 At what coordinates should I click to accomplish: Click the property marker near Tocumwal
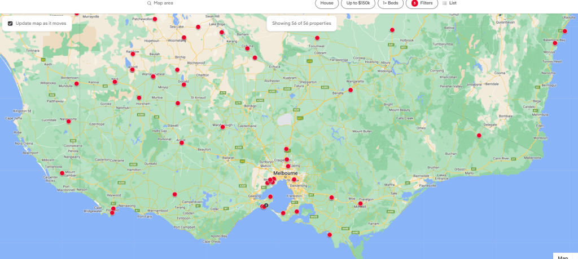click(x=317, y=38)
